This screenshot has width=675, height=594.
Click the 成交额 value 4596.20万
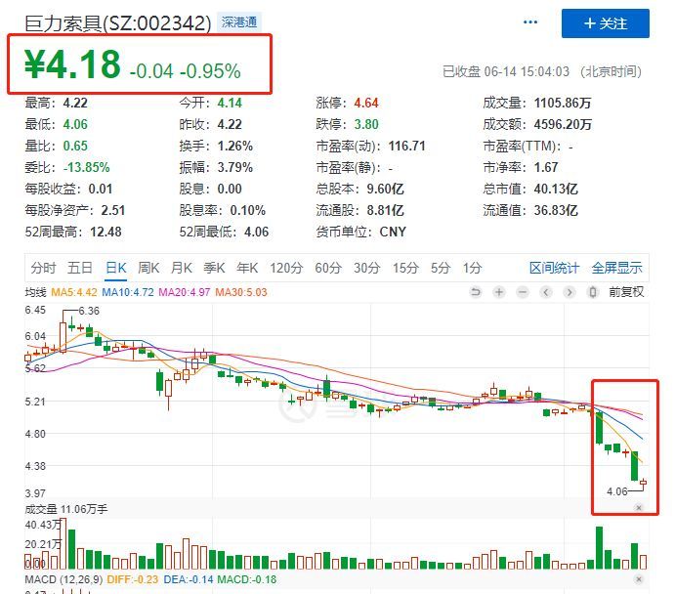(563, 124)
